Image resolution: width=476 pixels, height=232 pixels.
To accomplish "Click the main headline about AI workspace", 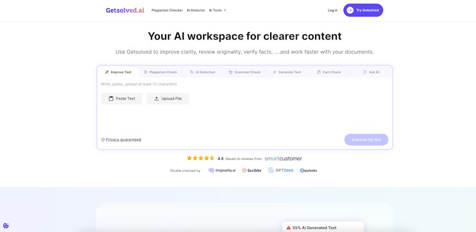I will click(x=245, y=36).
